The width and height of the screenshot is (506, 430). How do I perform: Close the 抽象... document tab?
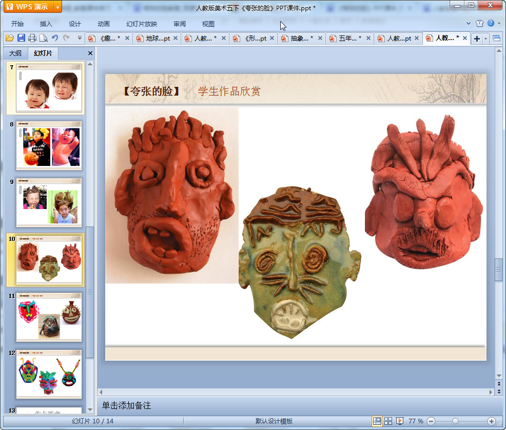320,38
